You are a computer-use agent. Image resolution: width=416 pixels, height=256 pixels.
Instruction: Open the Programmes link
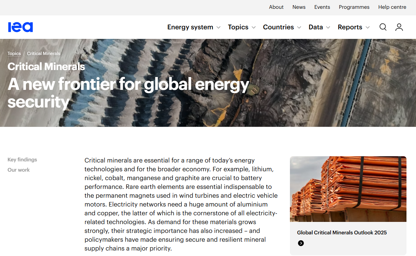(x=354, y=7)
